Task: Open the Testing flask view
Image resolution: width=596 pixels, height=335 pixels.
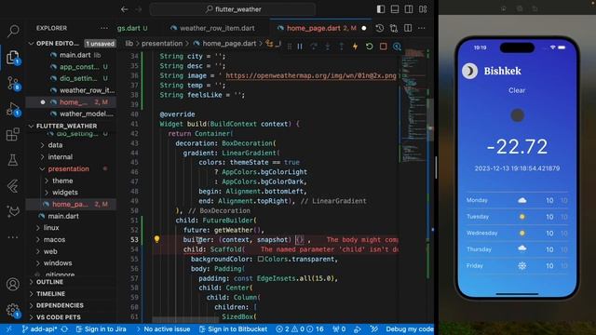Action: pos(13,160)
